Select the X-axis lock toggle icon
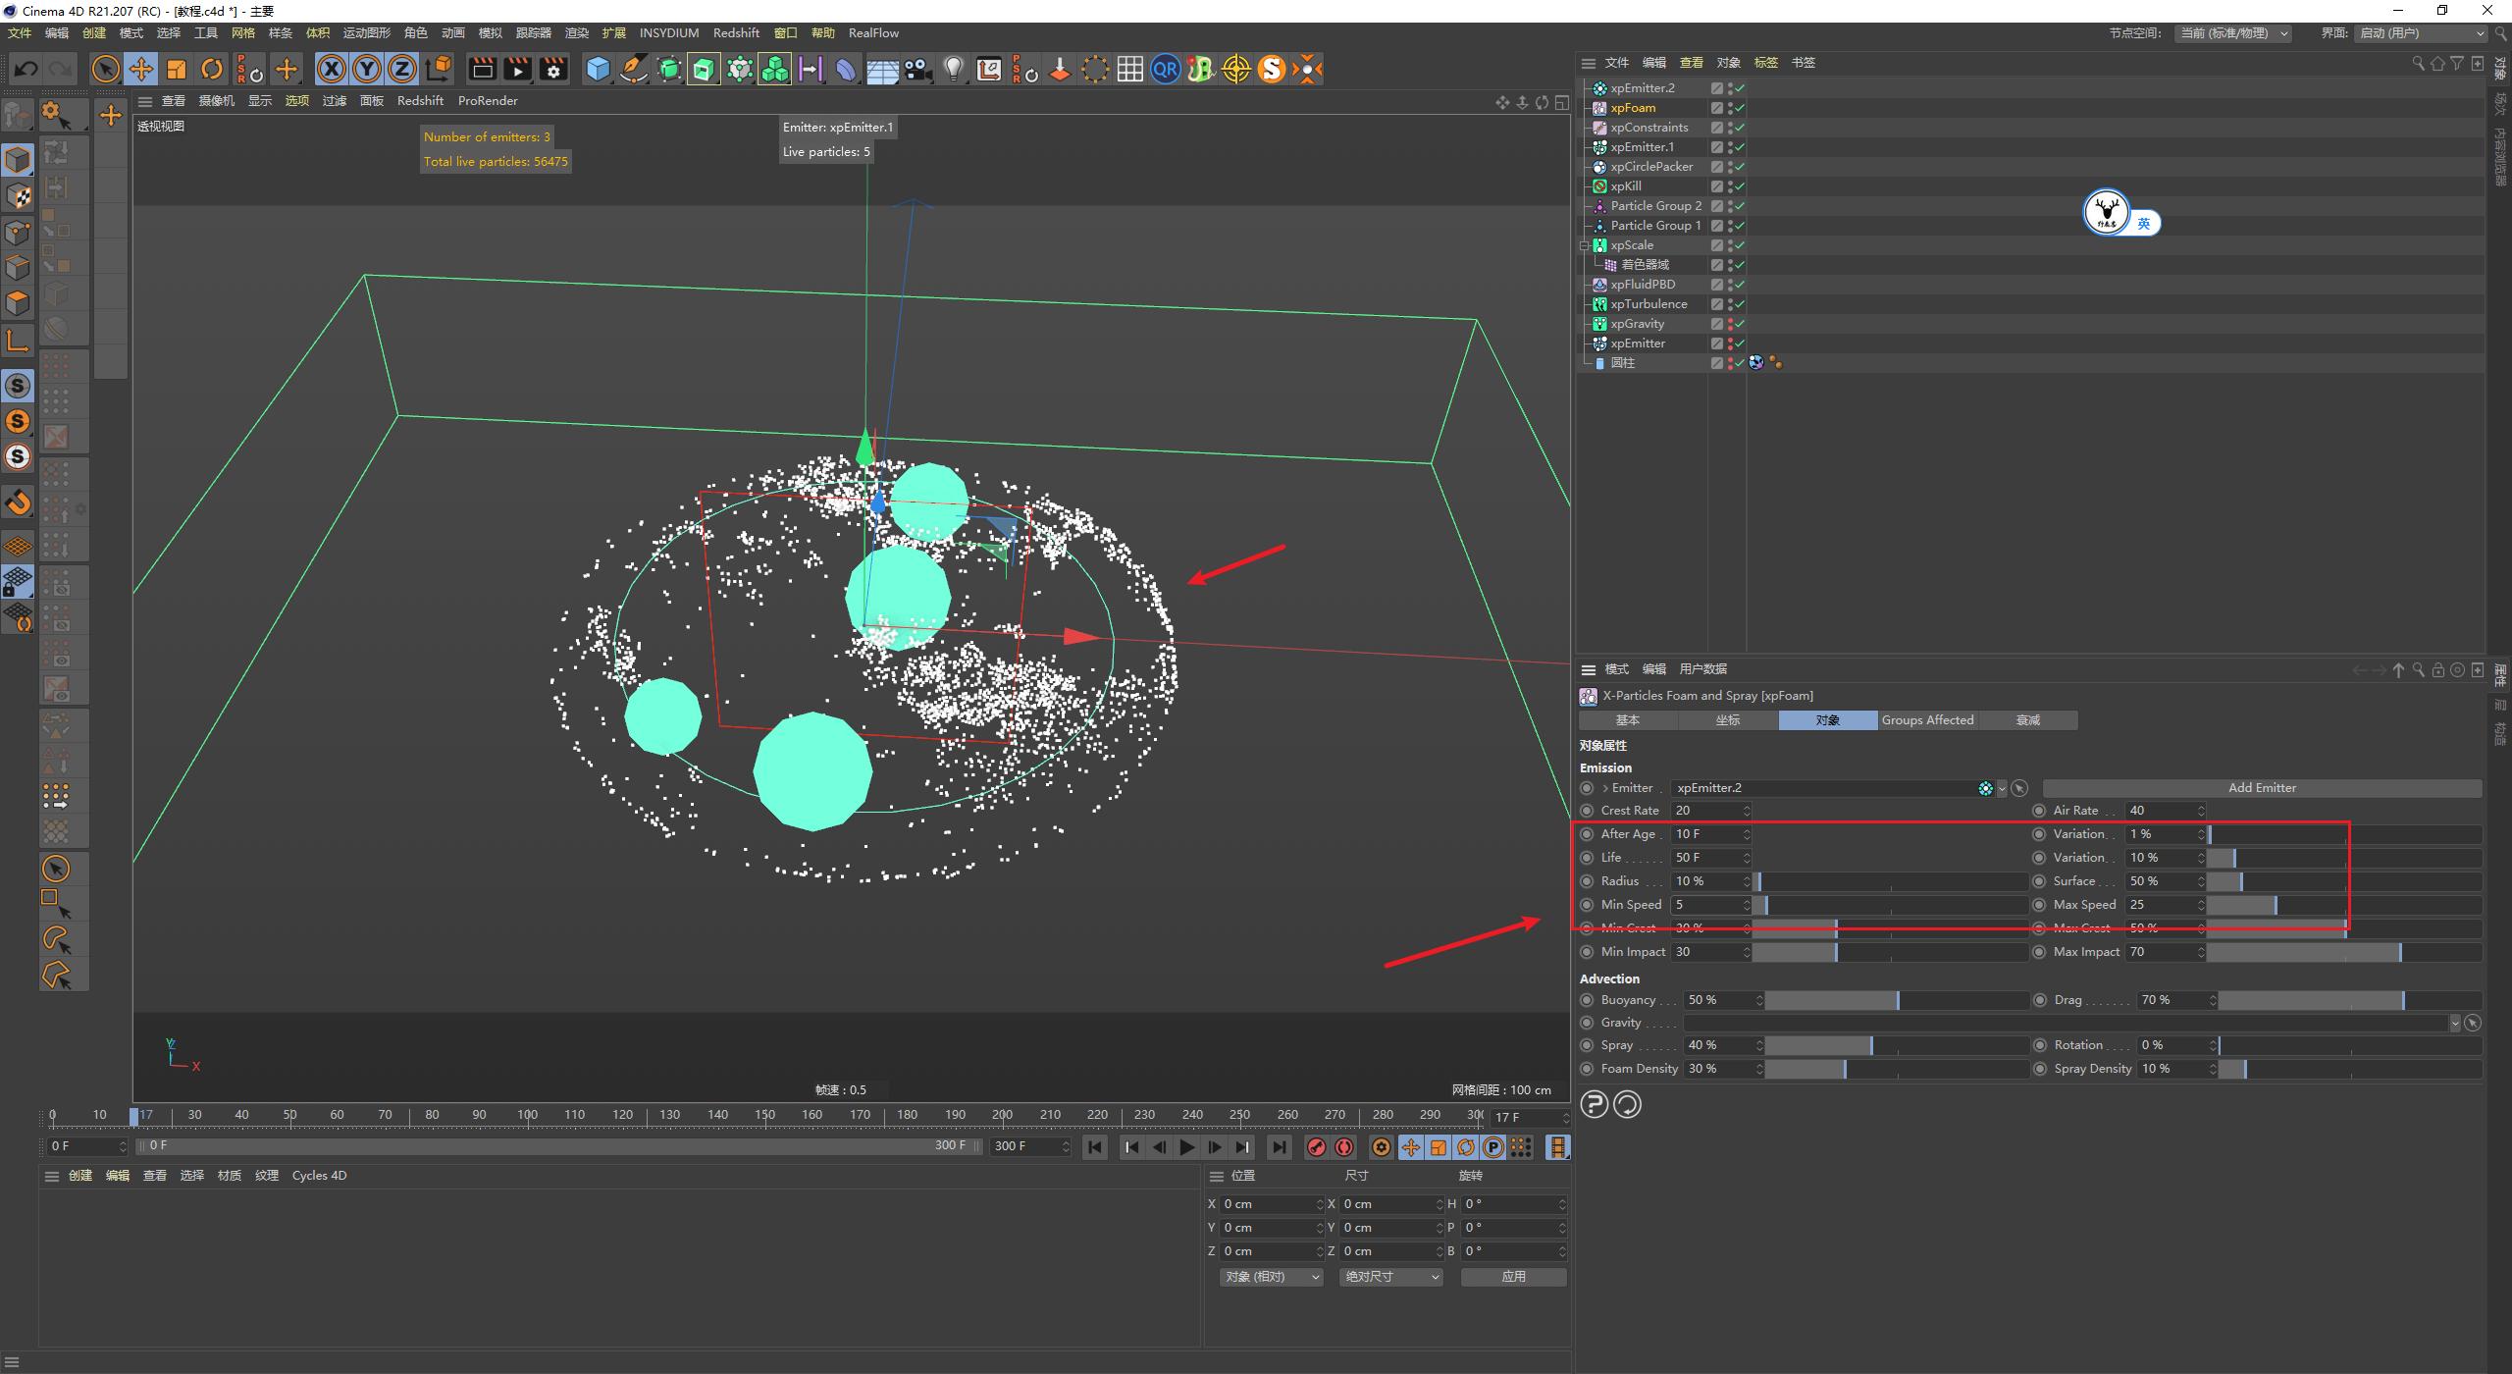Image resolution: width=2512 pixels, height=1374 pixels. coord(332,69)
